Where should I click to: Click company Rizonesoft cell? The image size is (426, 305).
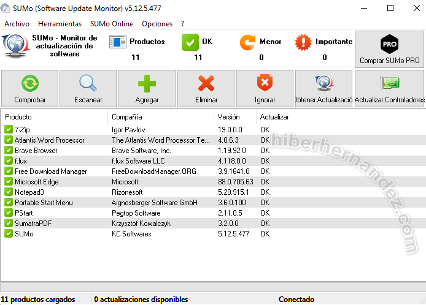[127, 192]
